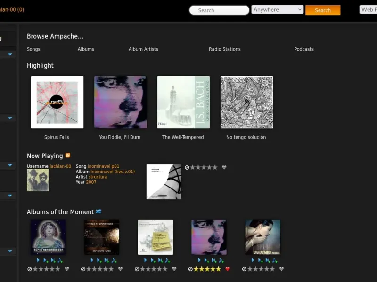The image size is (377, 282).
Task: Browse Album Artists
Action: (143, 49)
